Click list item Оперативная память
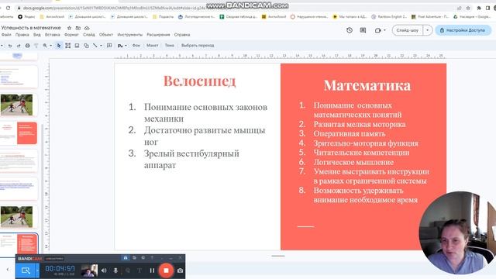496x279 pixels. click(x=350, y=134)
